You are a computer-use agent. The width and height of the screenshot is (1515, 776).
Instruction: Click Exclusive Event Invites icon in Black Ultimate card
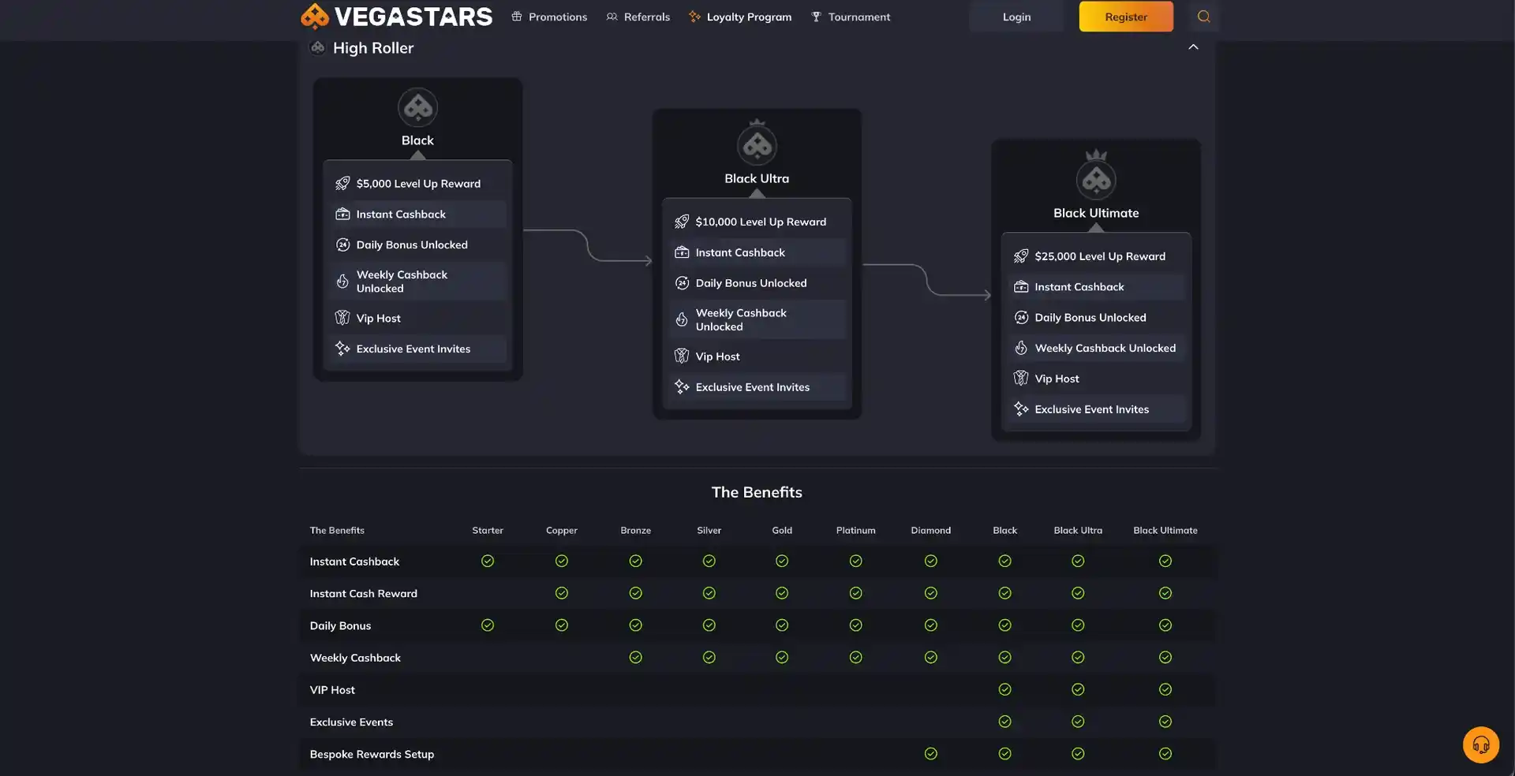point(1021,409)
